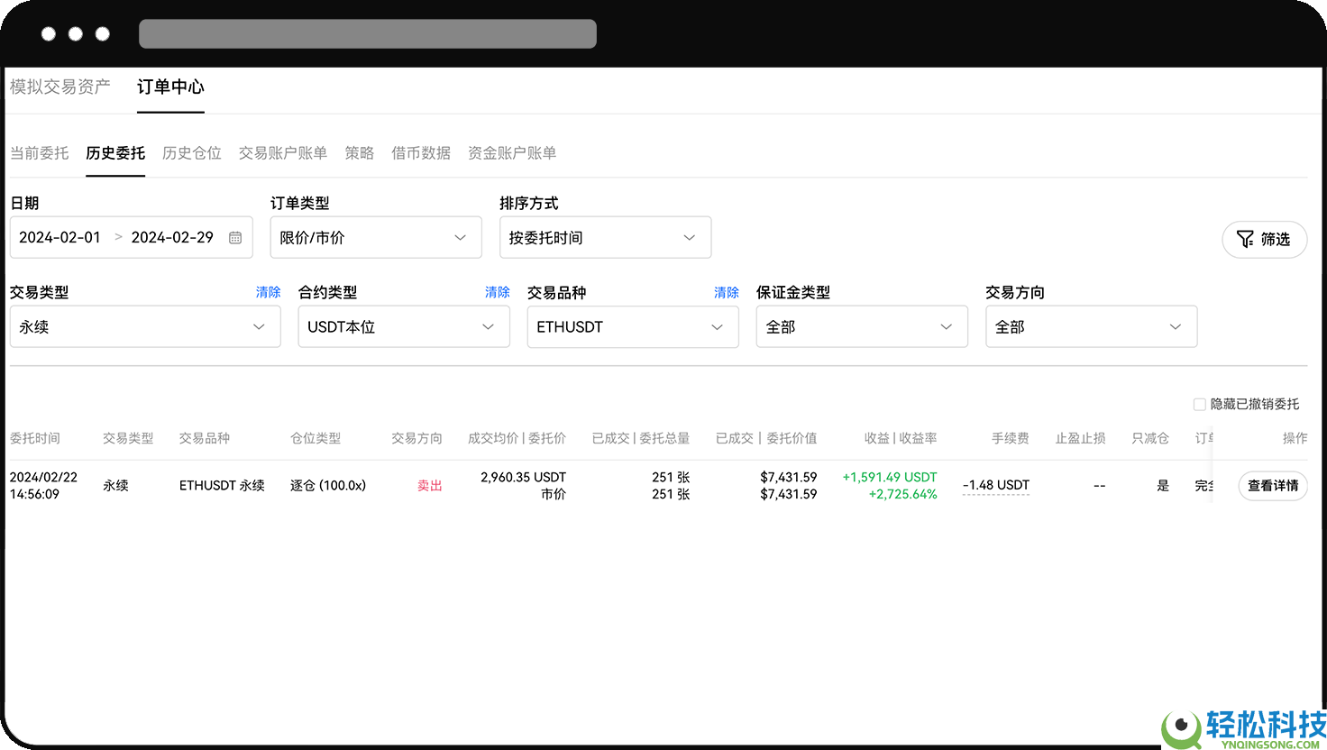The height and width of the screenshot is (750, 1327).
Task: Click the 2,960.35 USDT average price
Action: click(x=523, y=477)
